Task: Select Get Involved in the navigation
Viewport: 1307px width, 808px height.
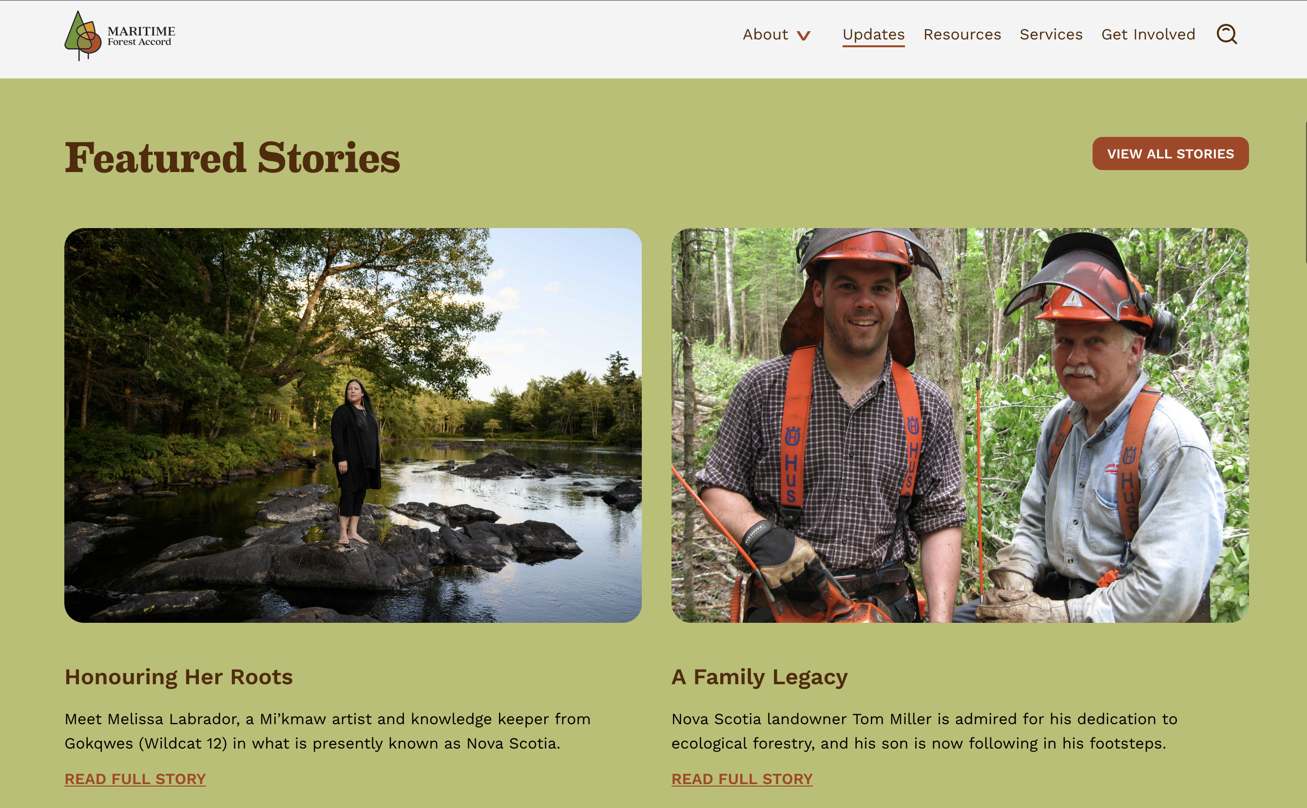Action: pyautogui.click(x=1148, y=34)
